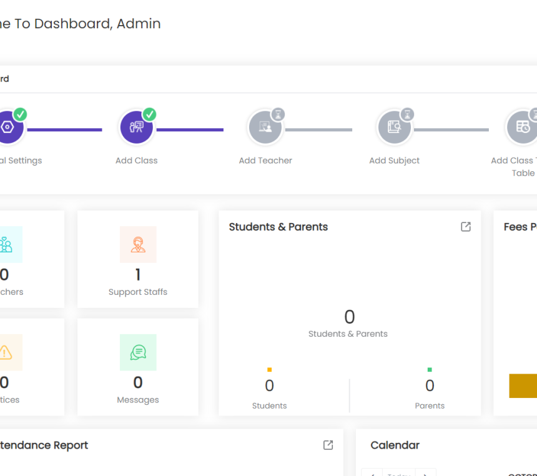The height and width of the screenshot is (476, 537).
Task: Click the green Parents legend marker
Action: (x=430, y=370)
